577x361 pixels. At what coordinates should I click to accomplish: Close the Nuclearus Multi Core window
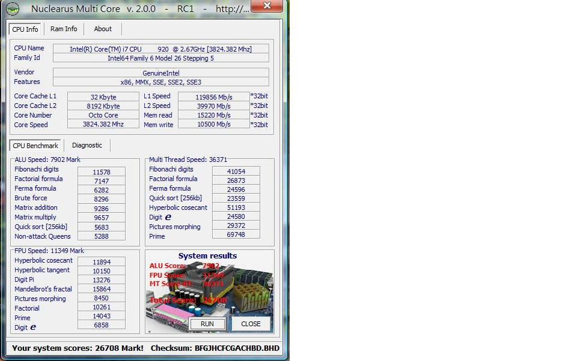[x=267, y=5]
